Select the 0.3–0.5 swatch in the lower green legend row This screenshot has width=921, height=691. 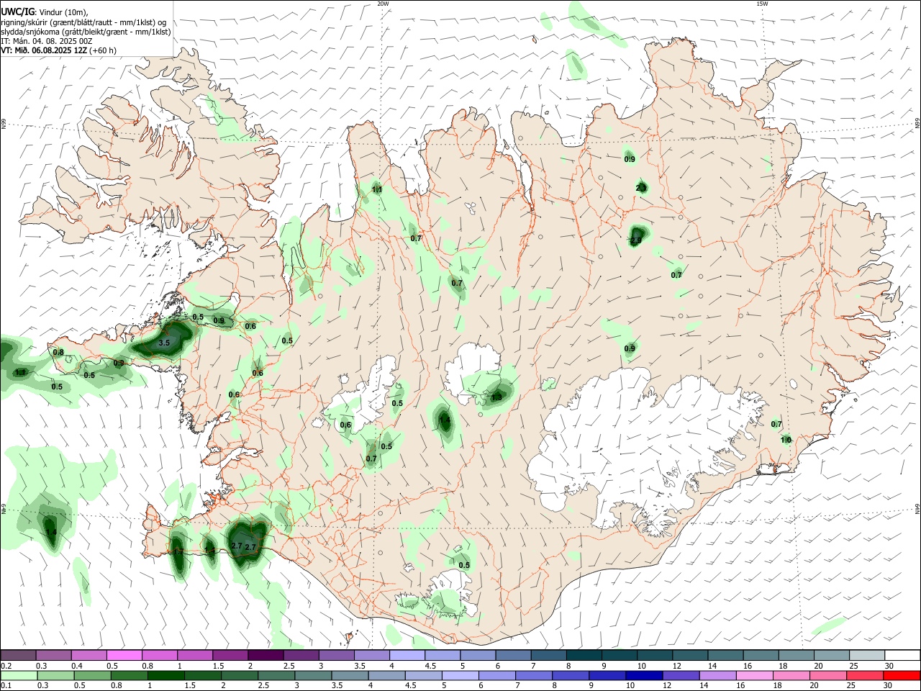pyautogui.click(x=55, y=676)
